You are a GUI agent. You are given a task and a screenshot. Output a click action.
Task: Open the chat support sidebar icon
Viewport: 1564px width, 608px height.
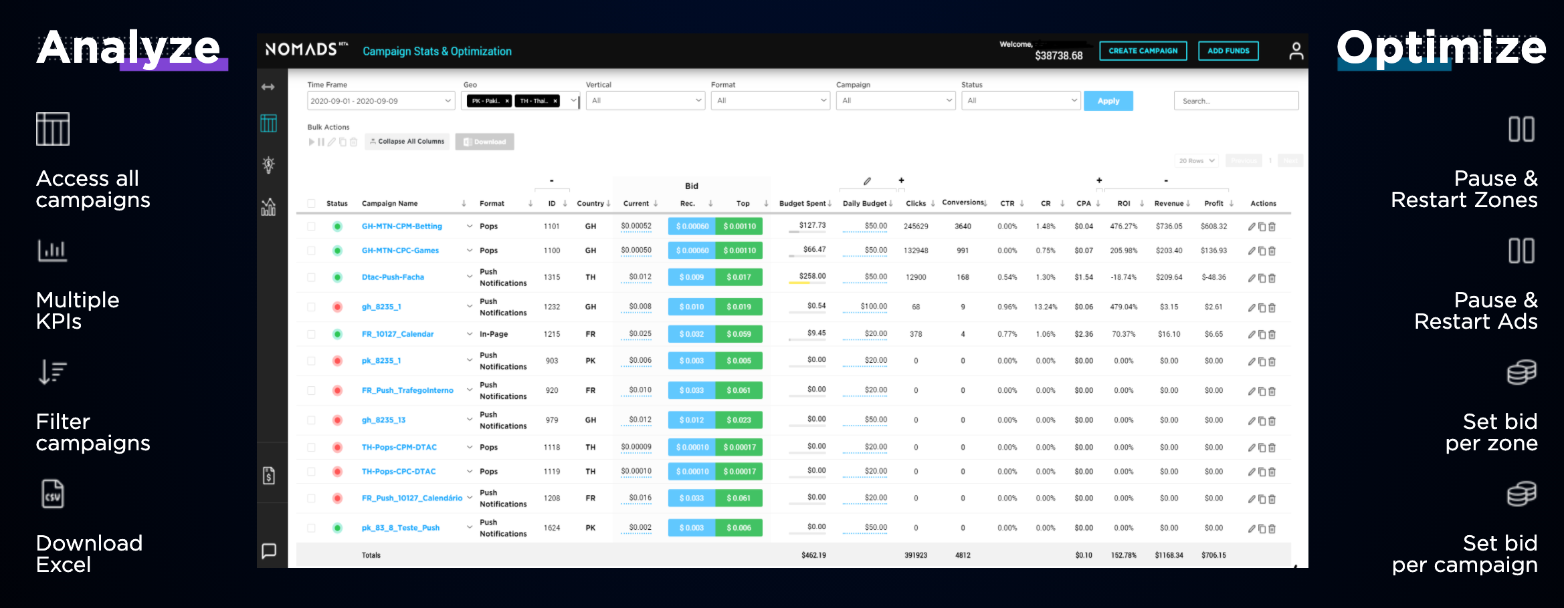268,551
